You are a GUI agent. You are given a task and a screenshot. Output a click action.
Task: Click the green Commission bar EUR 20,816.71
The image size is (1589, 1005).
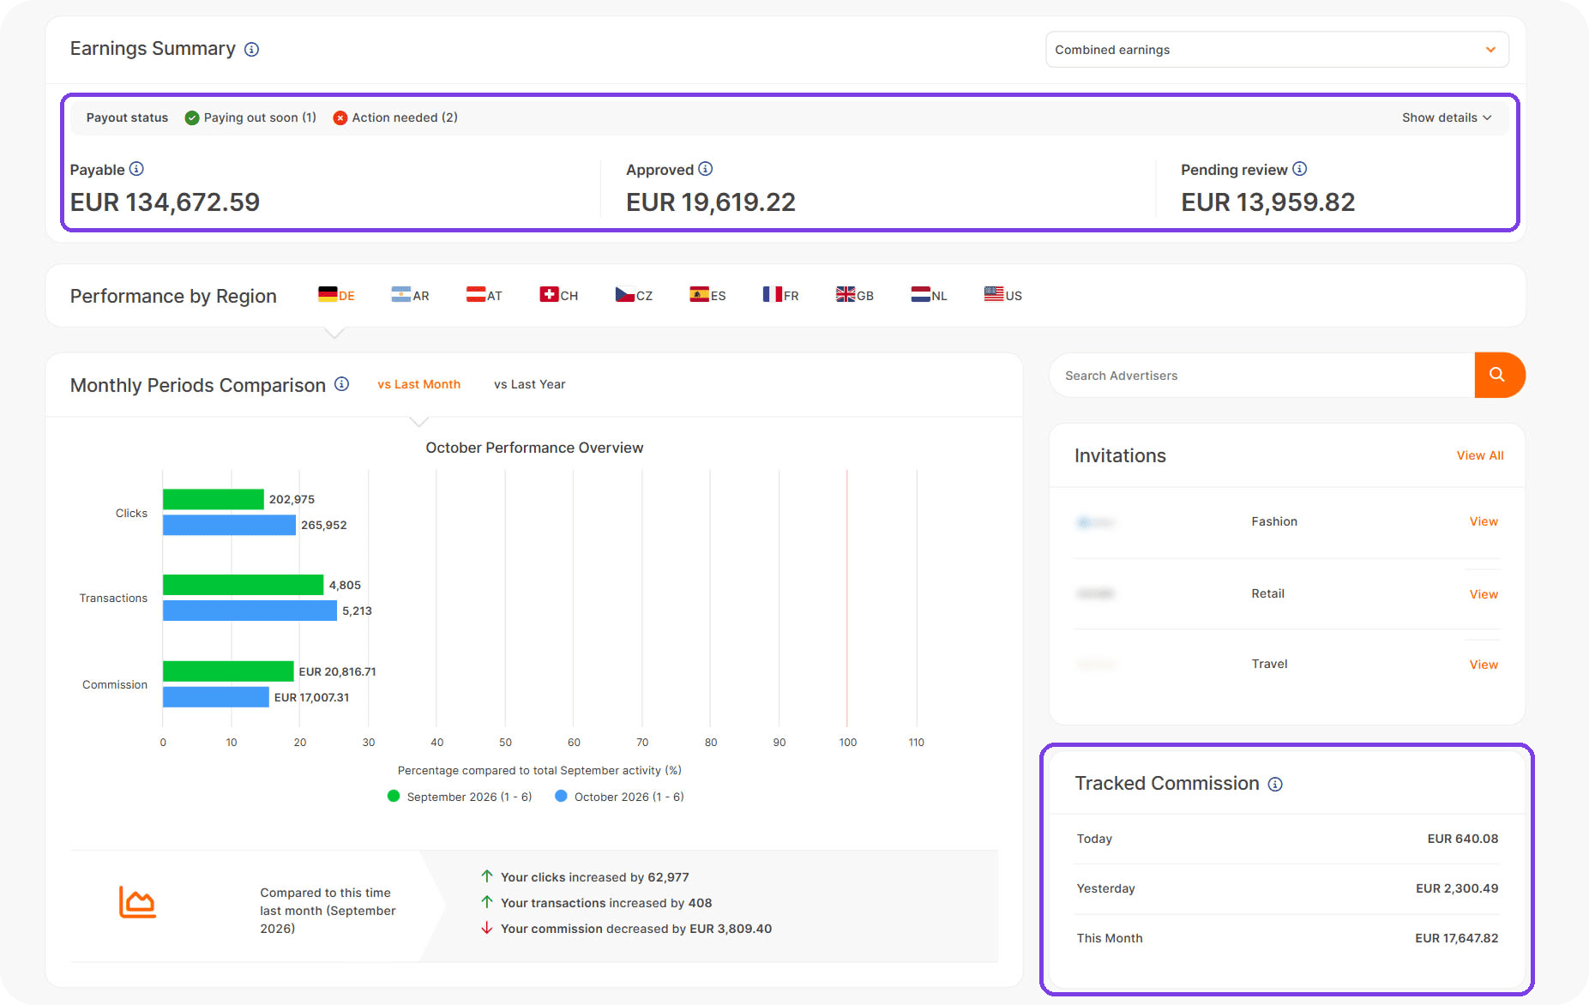tap(228, 671)
